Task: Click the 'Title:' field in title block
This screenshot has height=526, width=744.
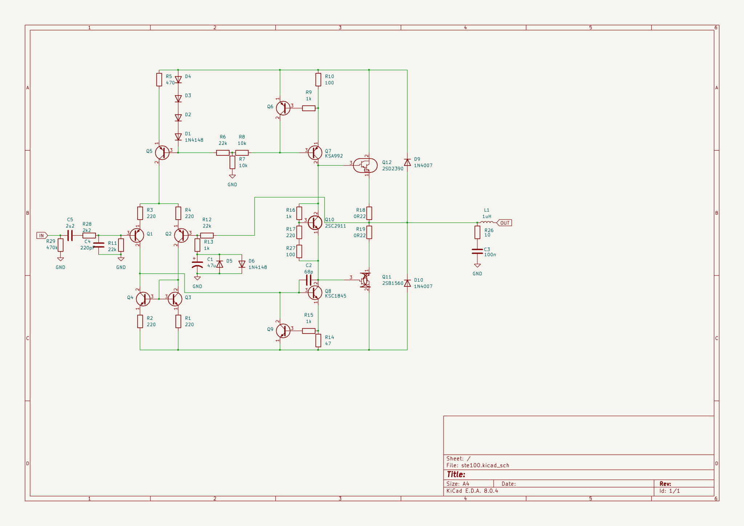Action: 456,474
